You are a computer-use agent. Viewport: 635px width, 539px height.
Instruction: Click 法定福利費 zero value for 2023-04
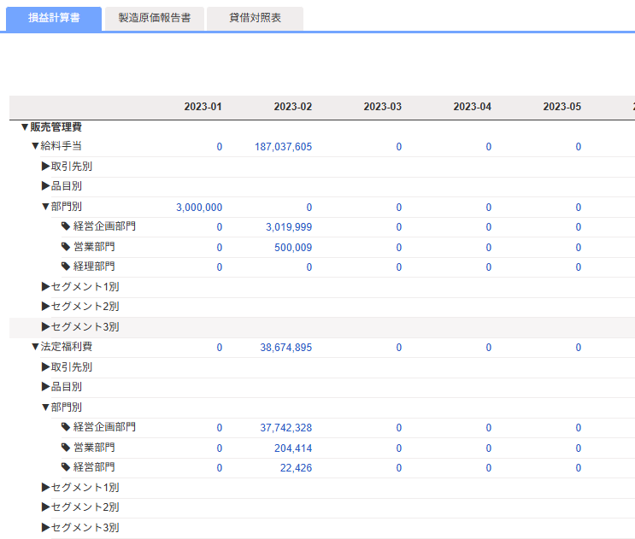click(x=489, y=347)
